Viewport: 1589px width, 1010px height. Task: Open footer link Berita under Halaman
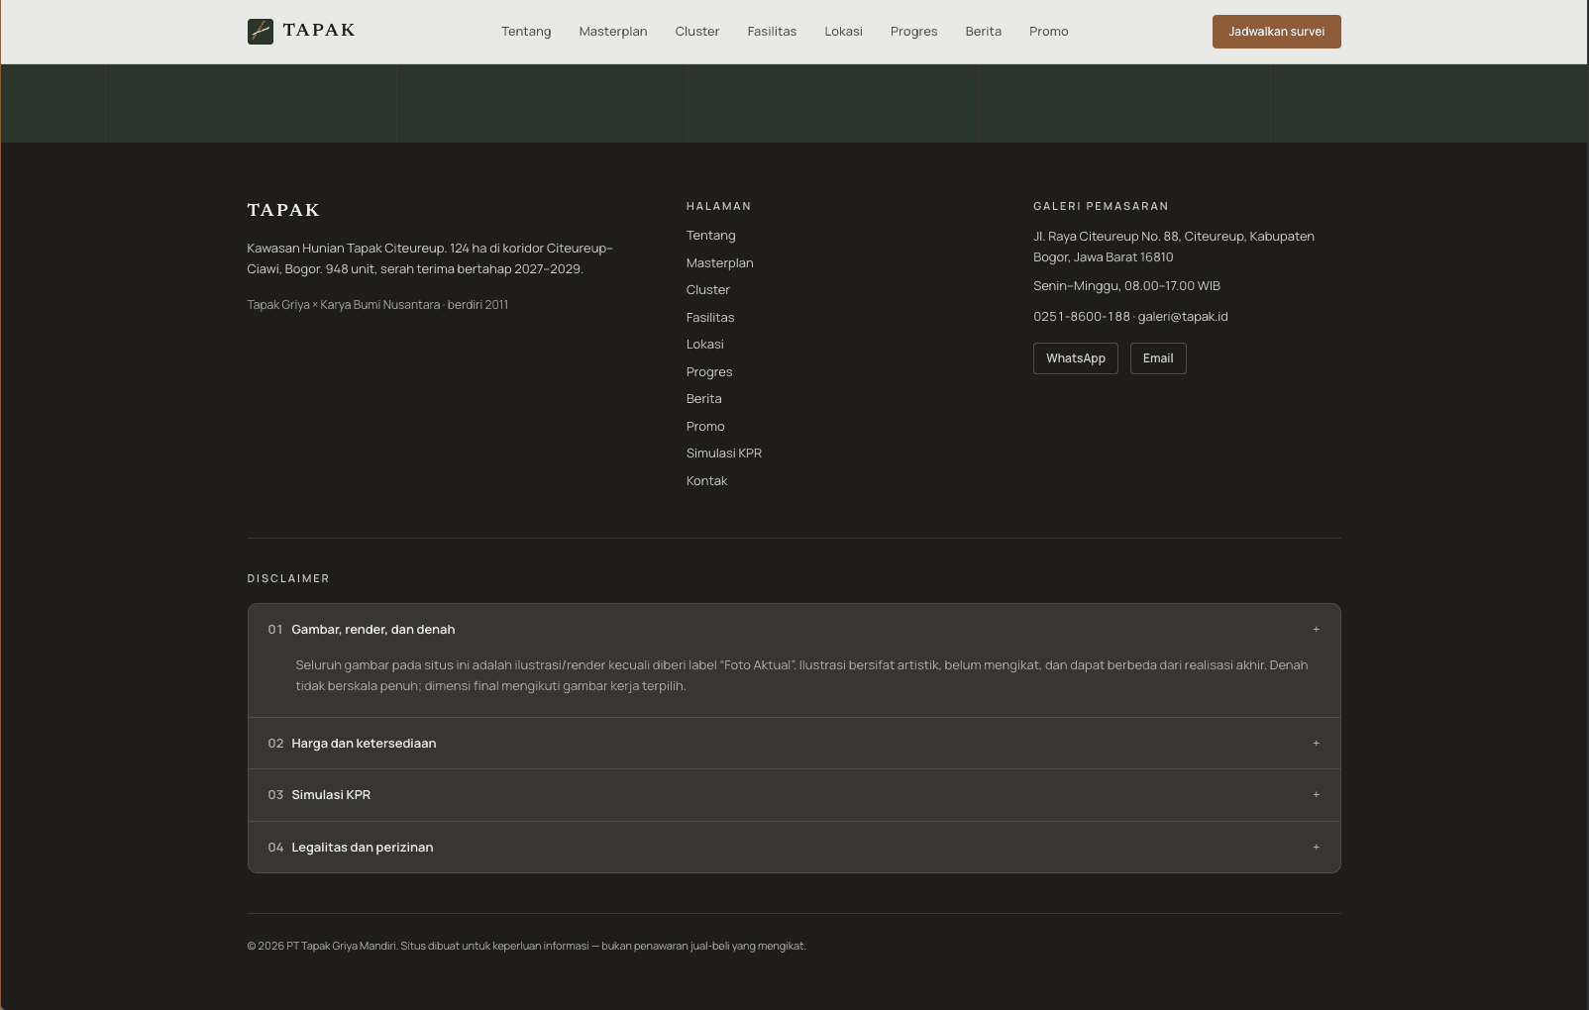point(704,399)
